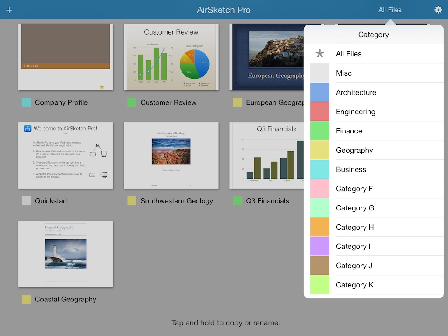Choose the Geography category
The width and height of the screenshot is (448, 336).
(x=374, y=150)
